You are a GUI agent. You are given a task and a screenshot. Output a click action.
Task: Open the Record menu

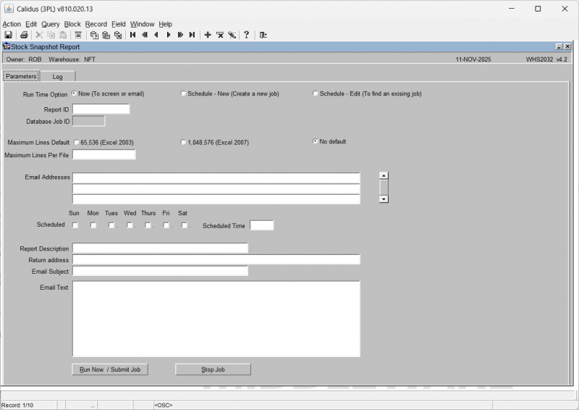tap(96, 24)
